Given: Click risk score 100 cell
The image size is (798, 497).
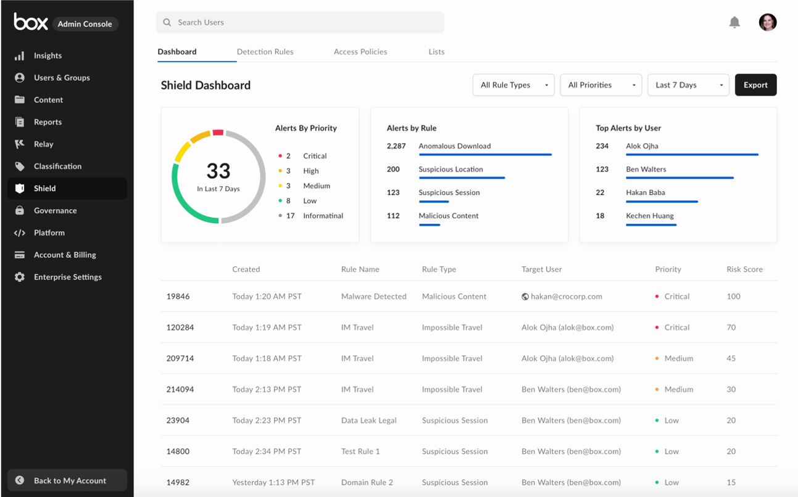Looking at the screenshot, I should click(x=733, y=297).
